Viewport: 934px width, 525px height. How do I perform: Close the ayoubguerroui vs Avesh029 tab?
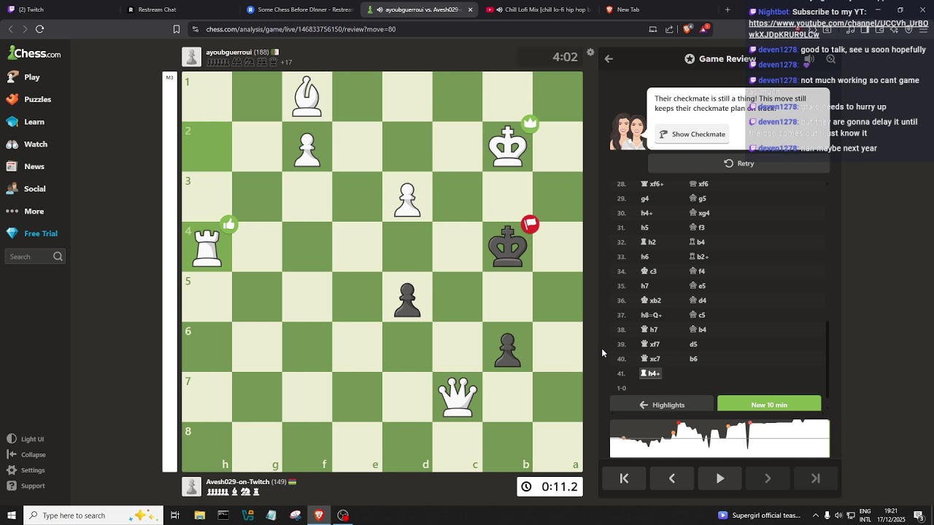470,9
